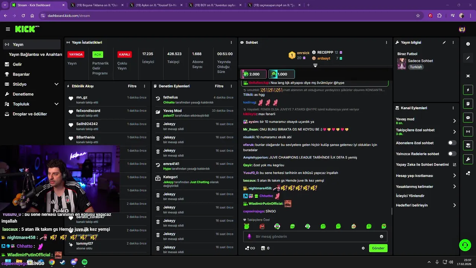Open Steam from the Windows taskbar
Viewport: 476px width, 268px height.
[x=62, y=262]
